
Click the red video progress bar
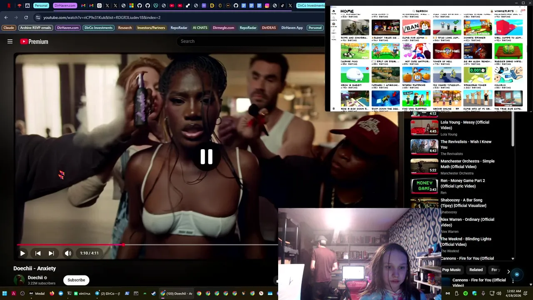click(x=70, y=245)
